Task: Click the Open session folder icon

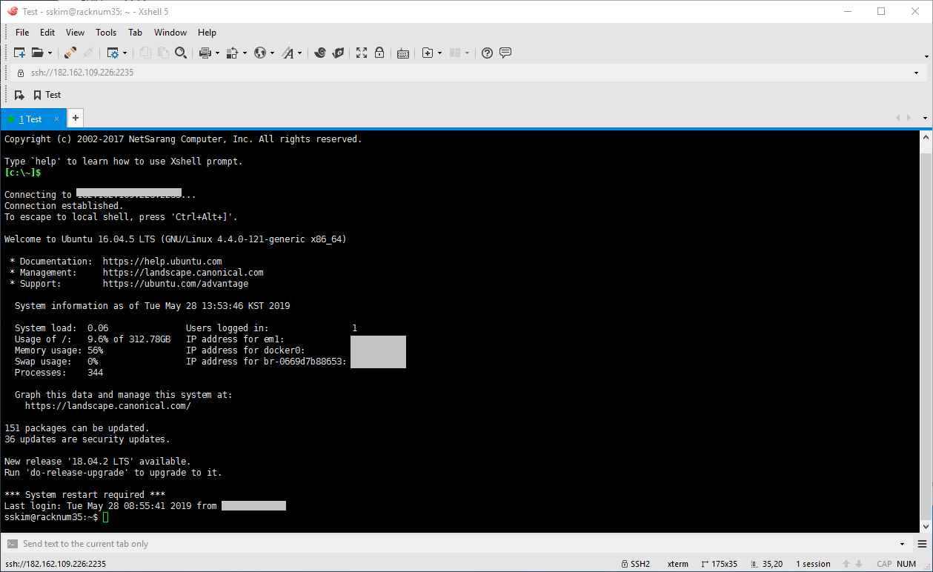Action: pyautogui.click(x=37, y=53)
